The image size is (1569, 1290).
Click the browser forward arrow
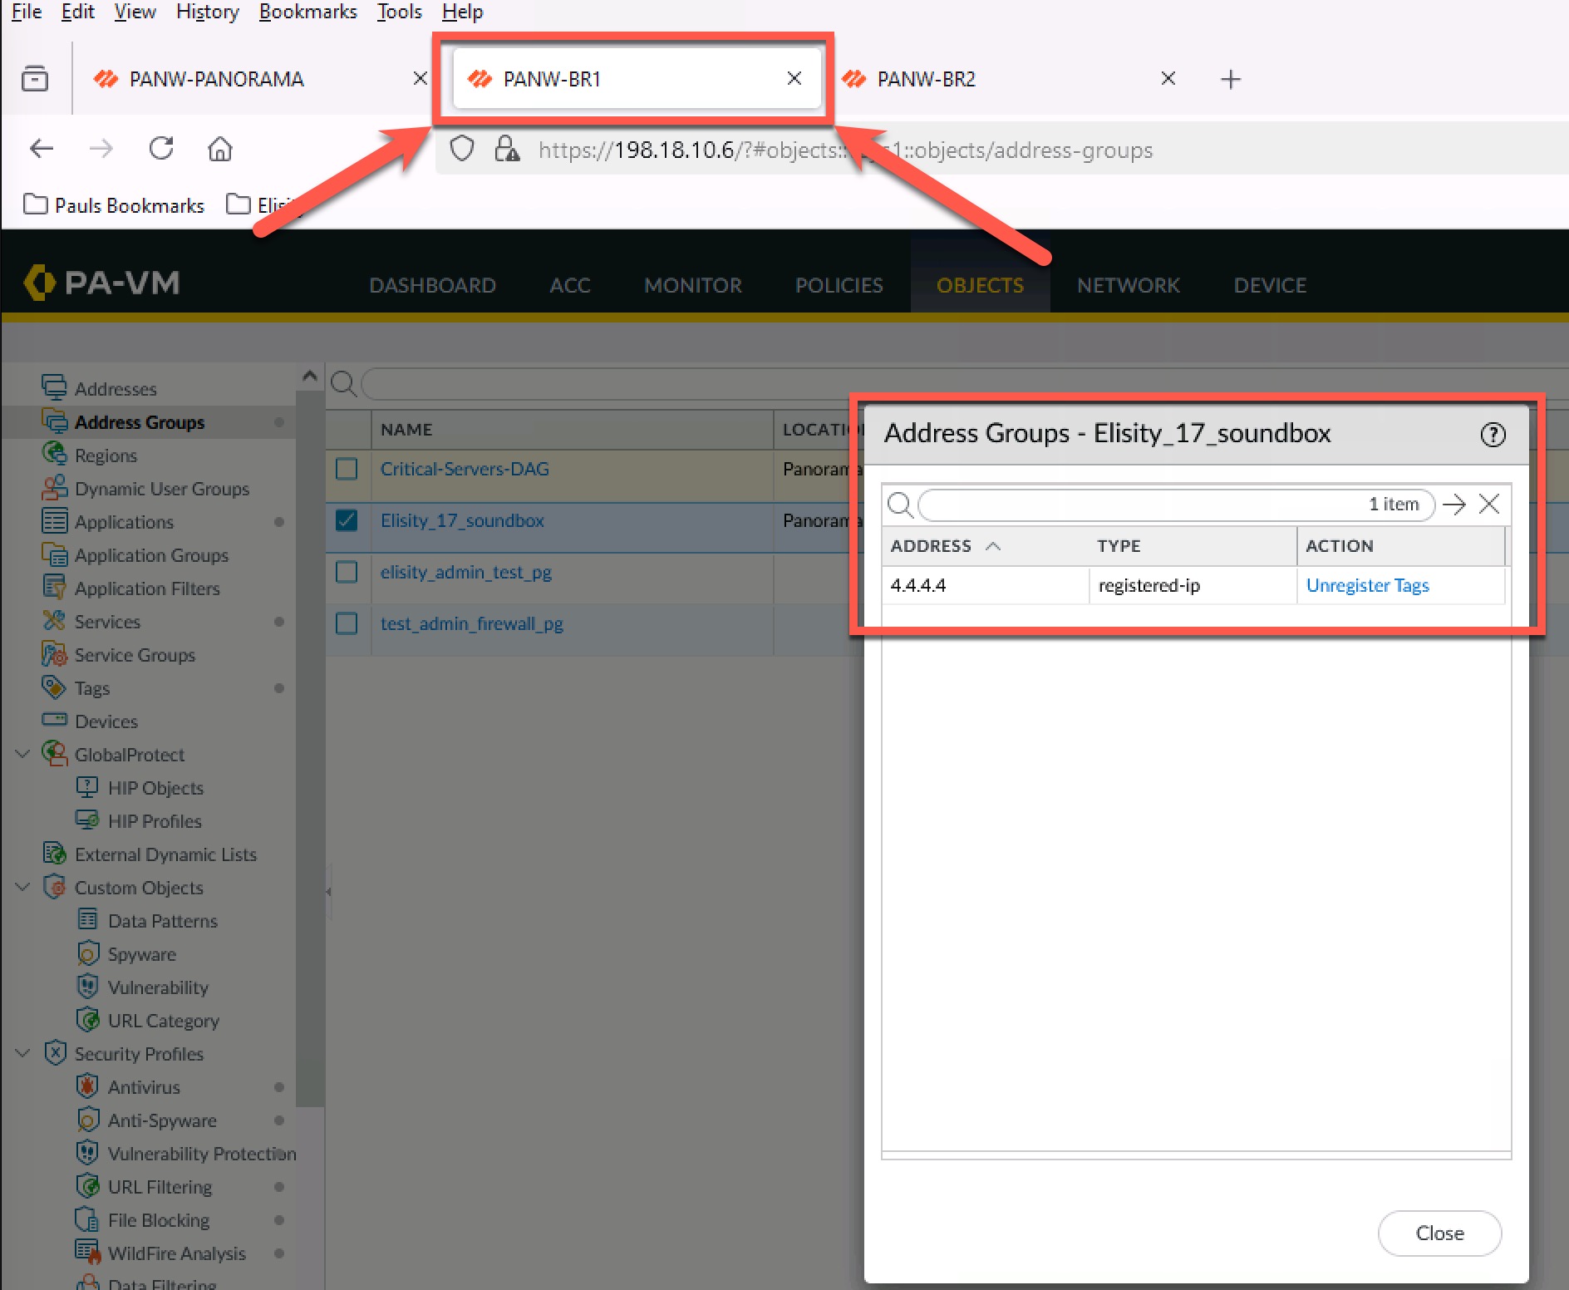[101, 149]
